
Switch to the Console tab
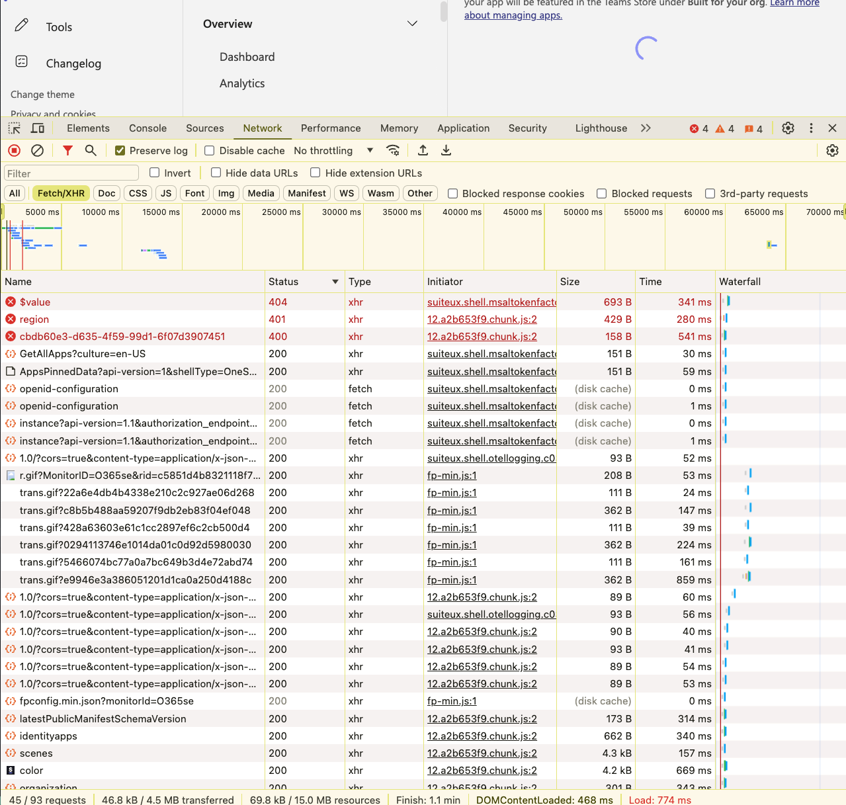147,128
